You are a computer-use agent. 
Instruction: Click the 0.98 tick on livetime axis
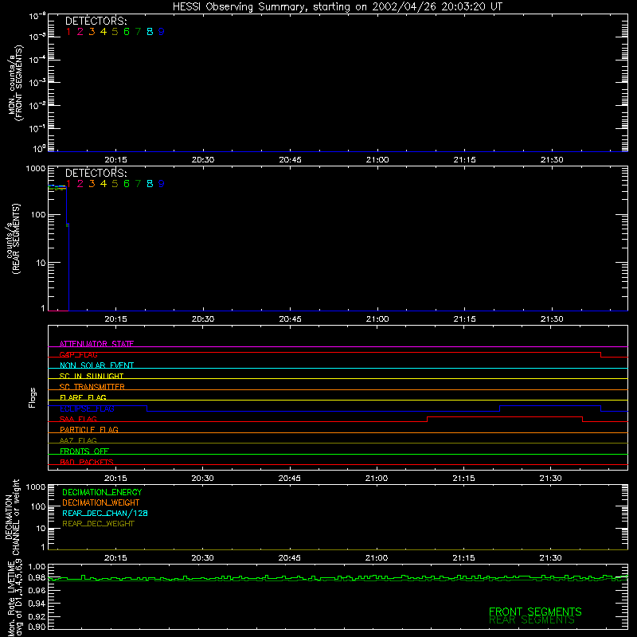[37, 577]
